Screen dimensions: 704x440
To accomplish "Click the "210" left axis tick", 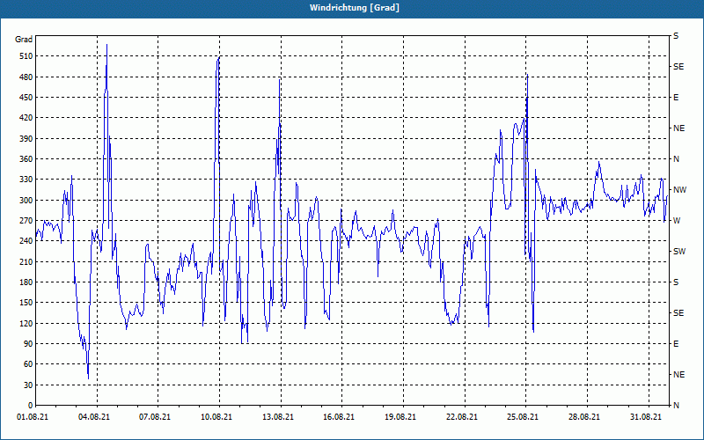I will pyautogui.click(x=26, y=261).
